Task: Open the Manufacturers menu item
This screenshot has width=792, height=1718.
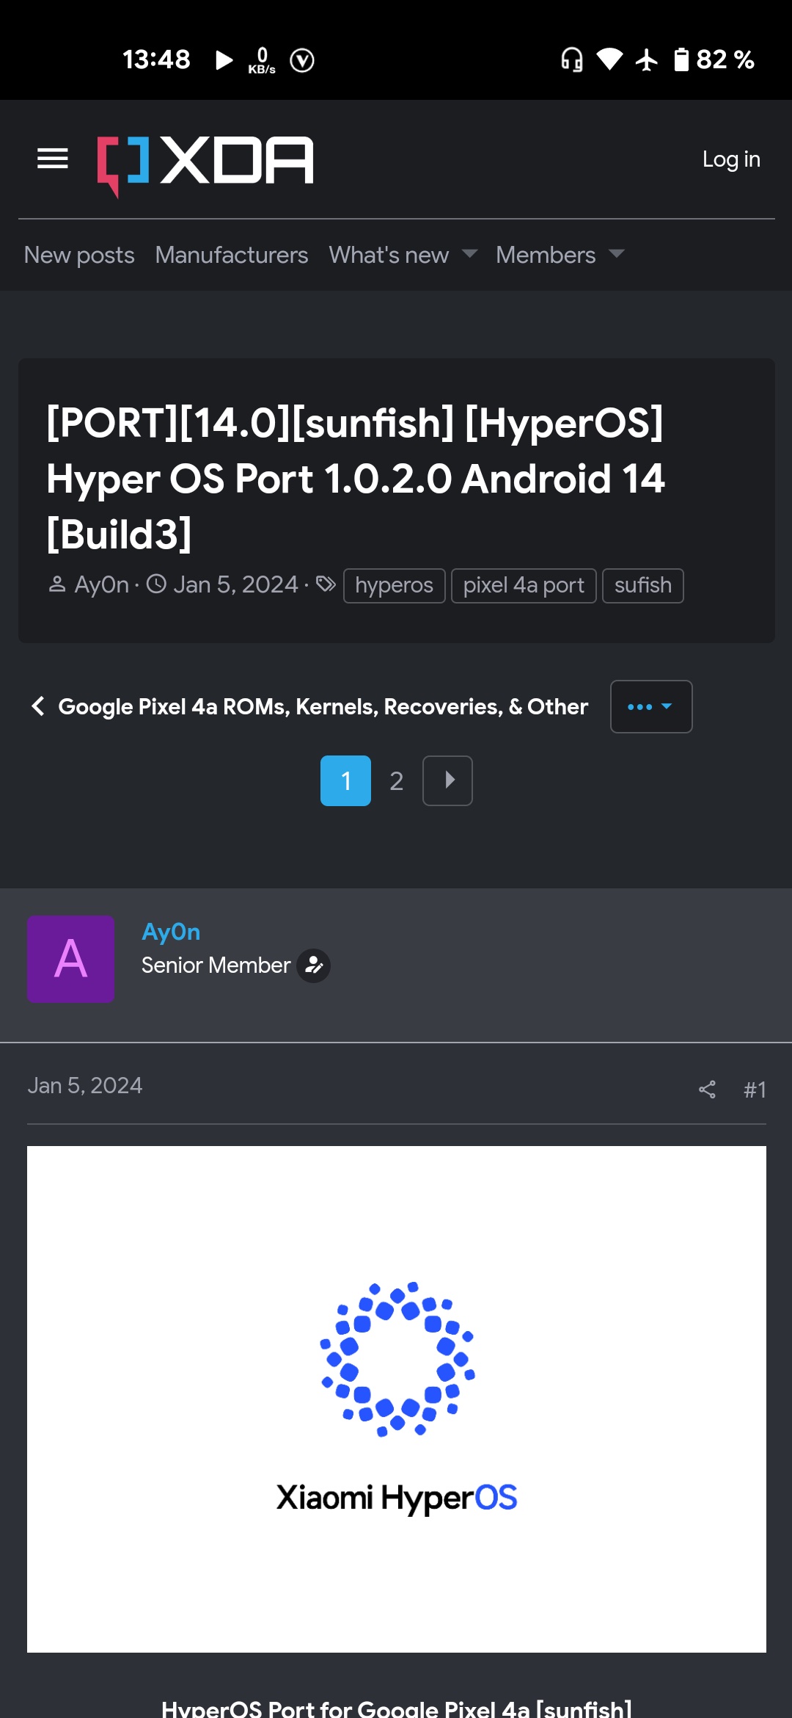Action: click(232, 255)
